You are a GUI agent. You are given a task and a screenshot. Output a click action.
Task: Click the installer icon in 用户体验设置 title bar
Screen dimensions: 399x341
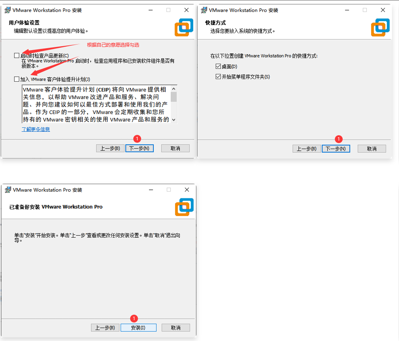(7, 10)
